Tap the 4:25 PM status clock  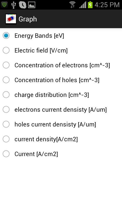pos(107,5)
